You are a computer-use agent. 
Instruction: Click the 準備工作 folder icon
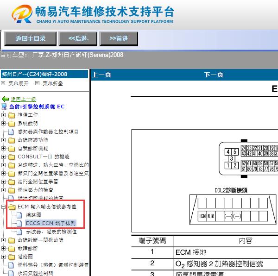point(12,115)
